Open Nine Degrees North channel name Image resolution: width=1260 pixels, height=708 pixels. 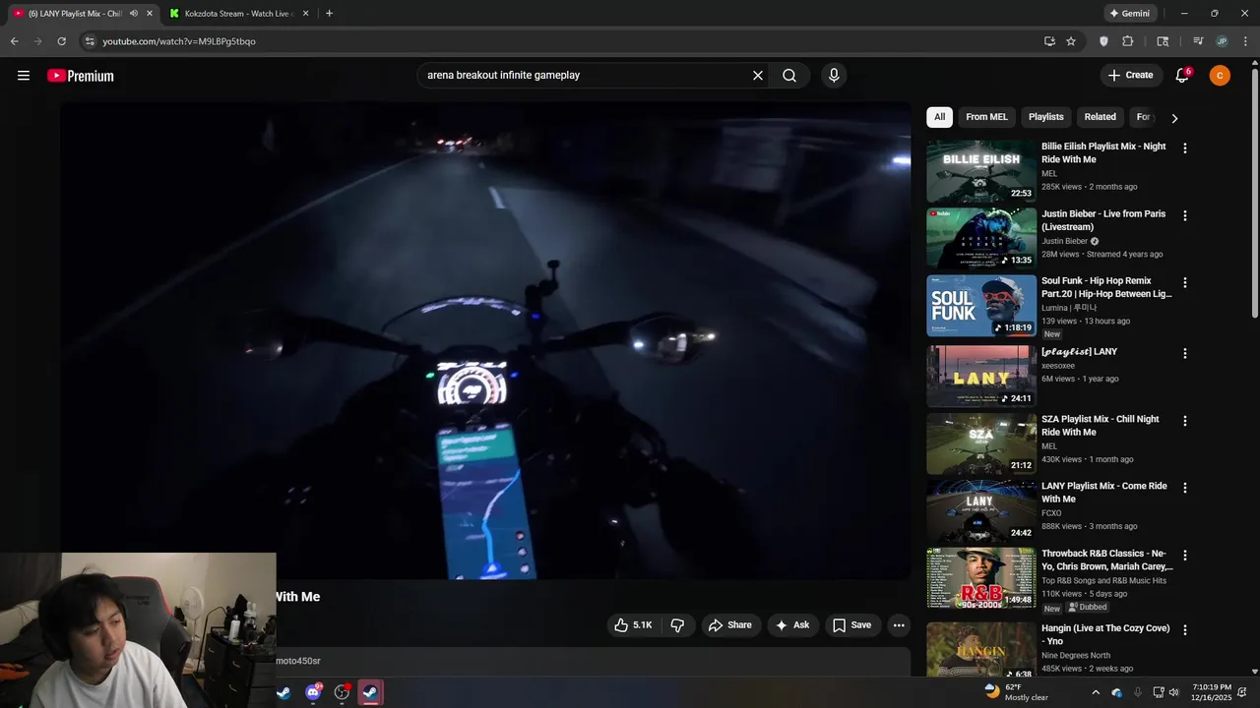tap(1076, 655)
